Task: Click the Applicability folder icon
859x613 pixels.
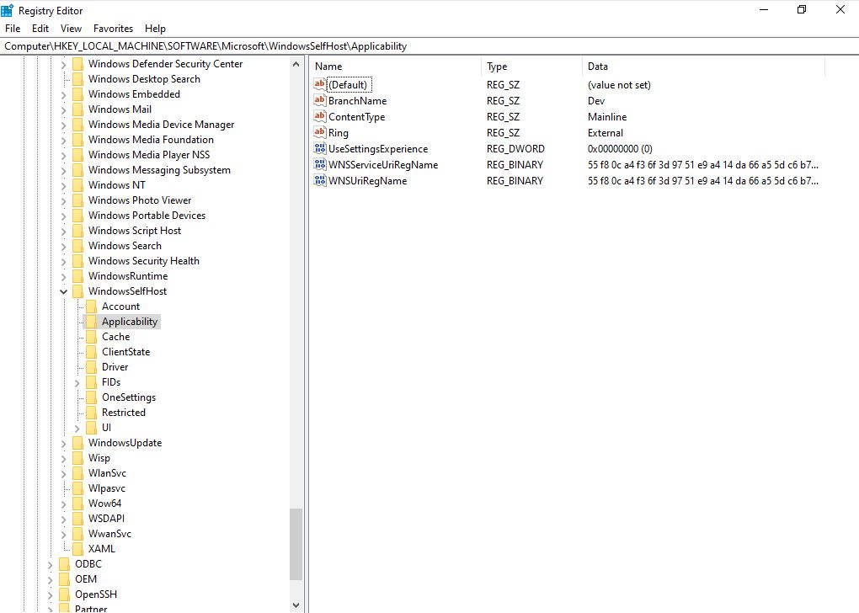Action: tap(93, 321)
